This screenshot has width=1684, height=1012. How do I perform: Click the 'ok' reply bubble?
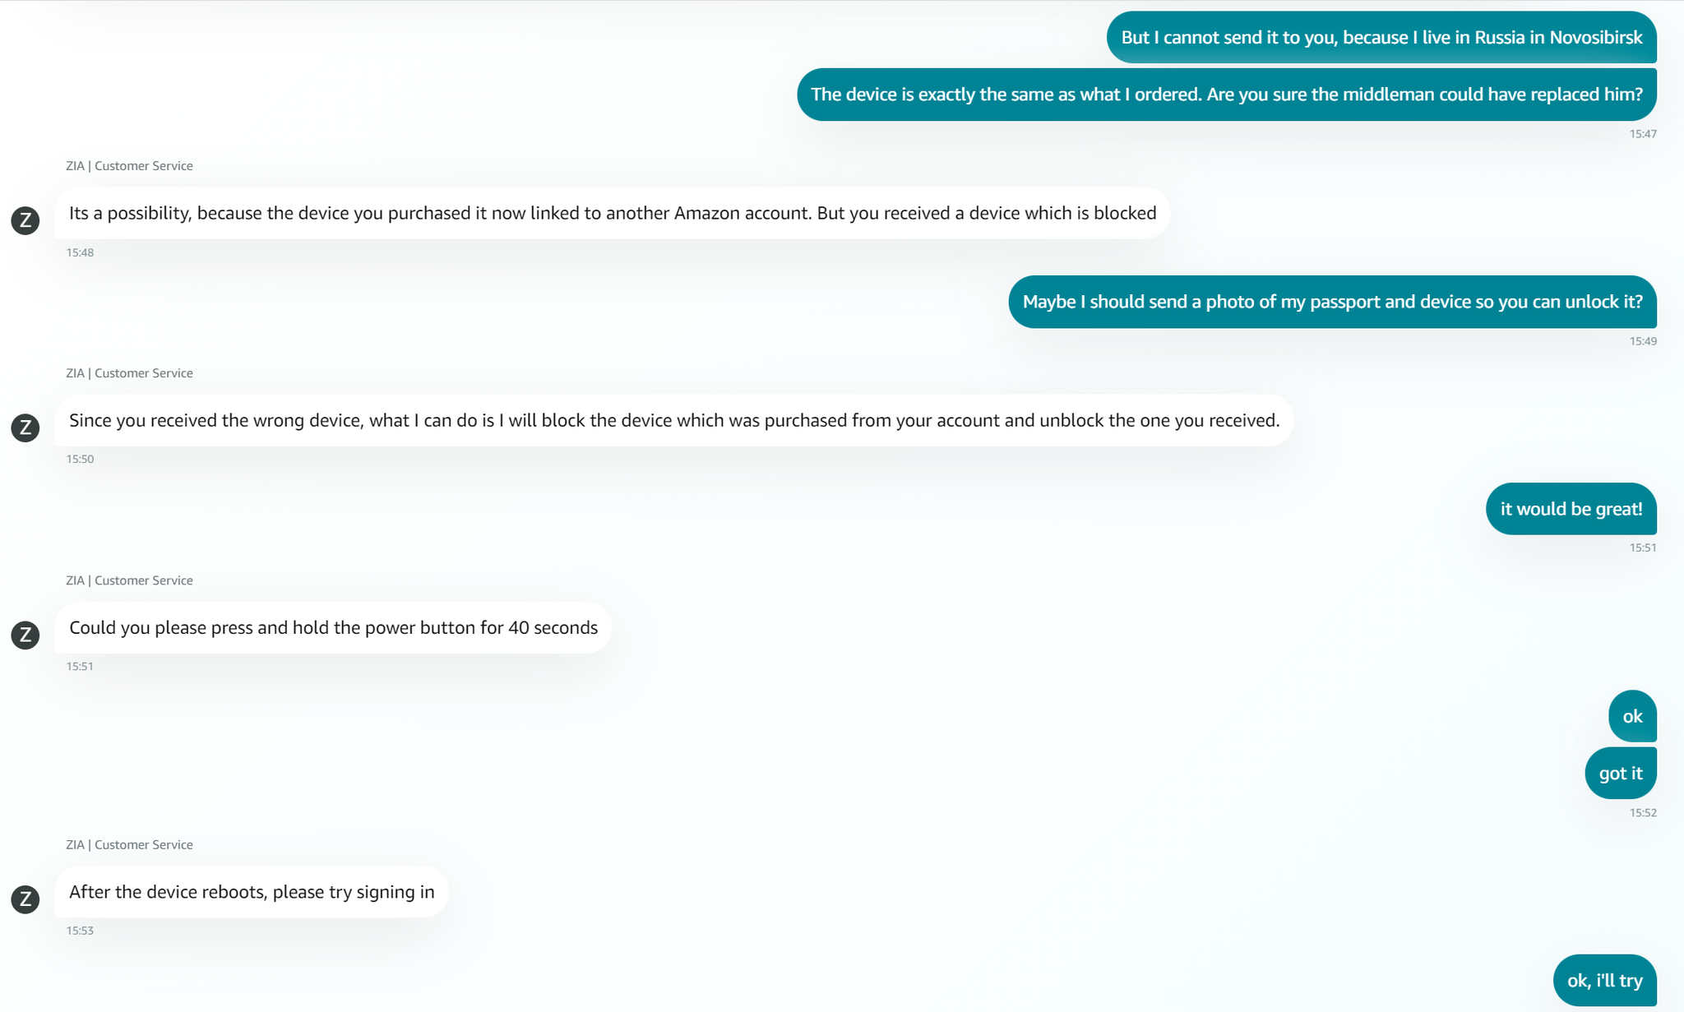tap(1632, 716)
